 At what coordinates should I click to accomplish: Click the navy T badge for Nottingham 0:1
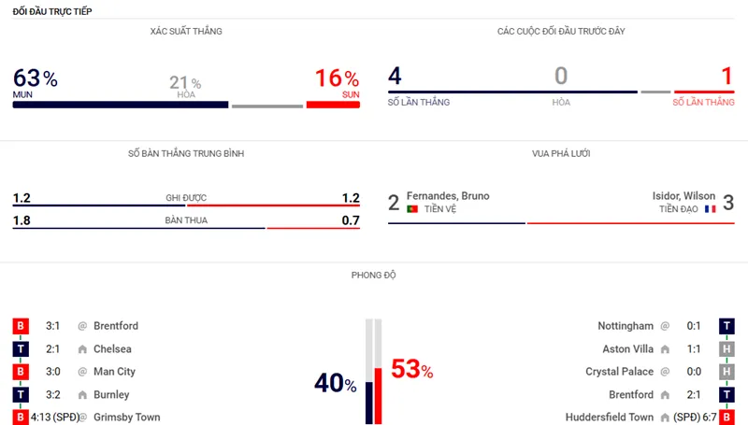tap(726, 326)
